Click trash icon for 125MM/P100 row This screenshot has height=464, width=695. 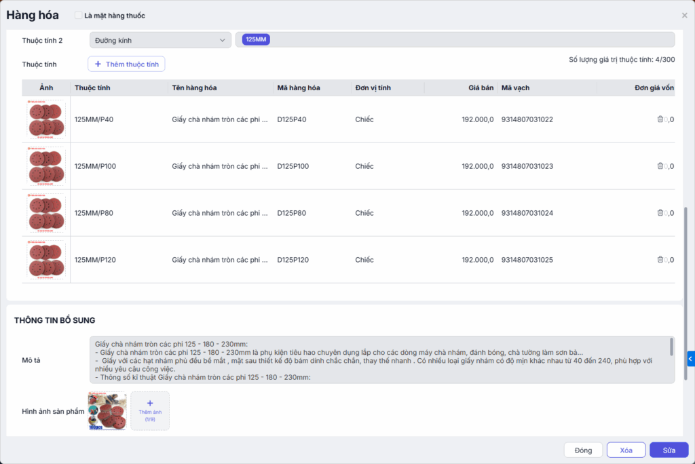660,166
